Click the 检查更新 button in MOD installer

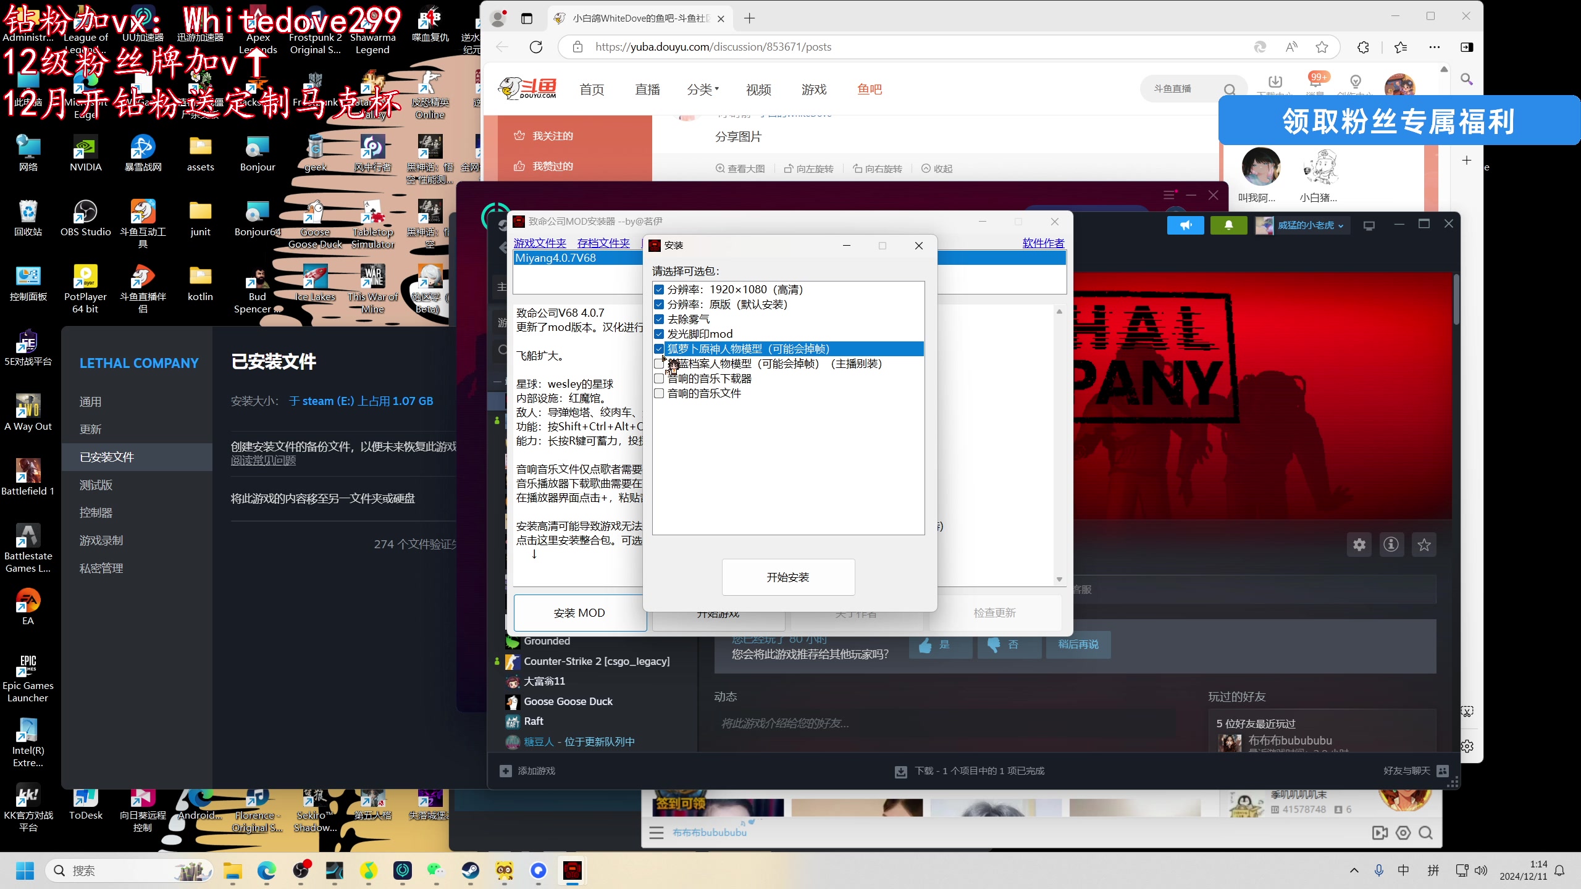(994, 613)
